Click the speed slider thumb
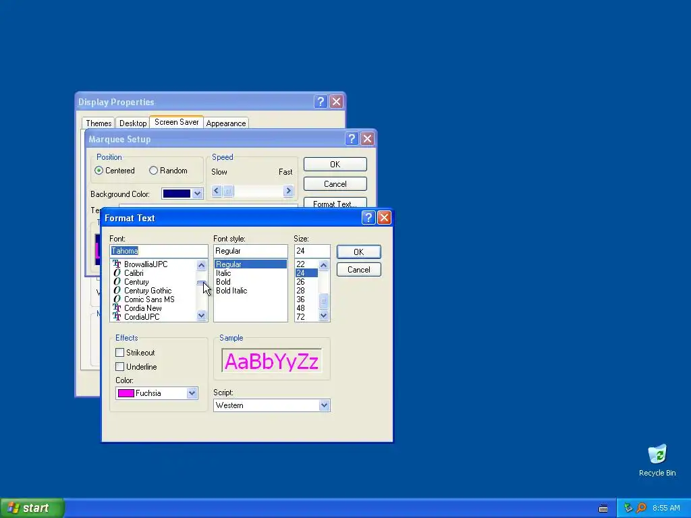This screenshot has width=691, height=518. click(228, 191)
